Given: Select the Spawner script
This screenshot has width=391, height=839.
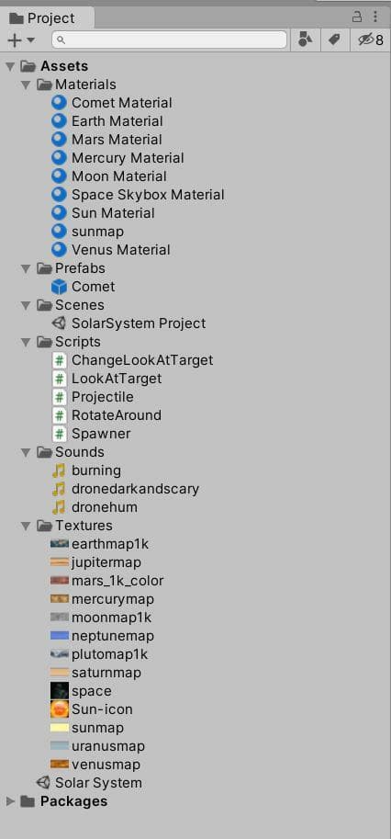Looking at the screenshot, I should 92,434.
